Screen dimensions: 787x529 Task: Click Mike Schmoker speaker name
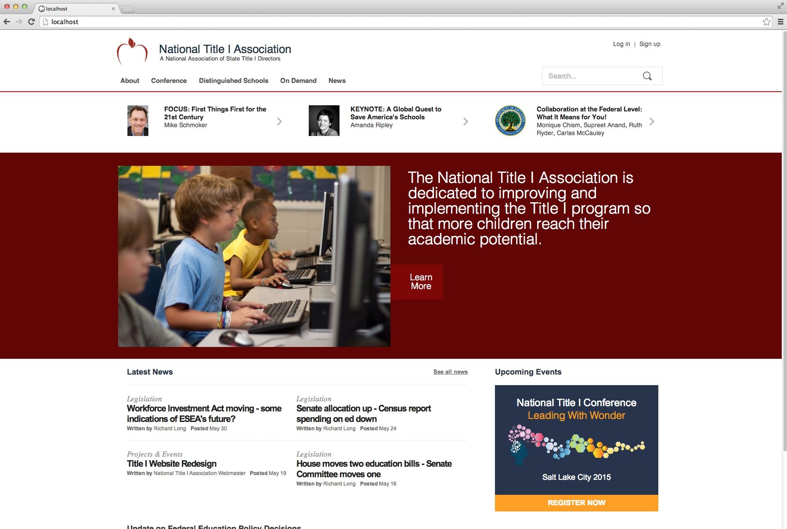tap(185, 125)
